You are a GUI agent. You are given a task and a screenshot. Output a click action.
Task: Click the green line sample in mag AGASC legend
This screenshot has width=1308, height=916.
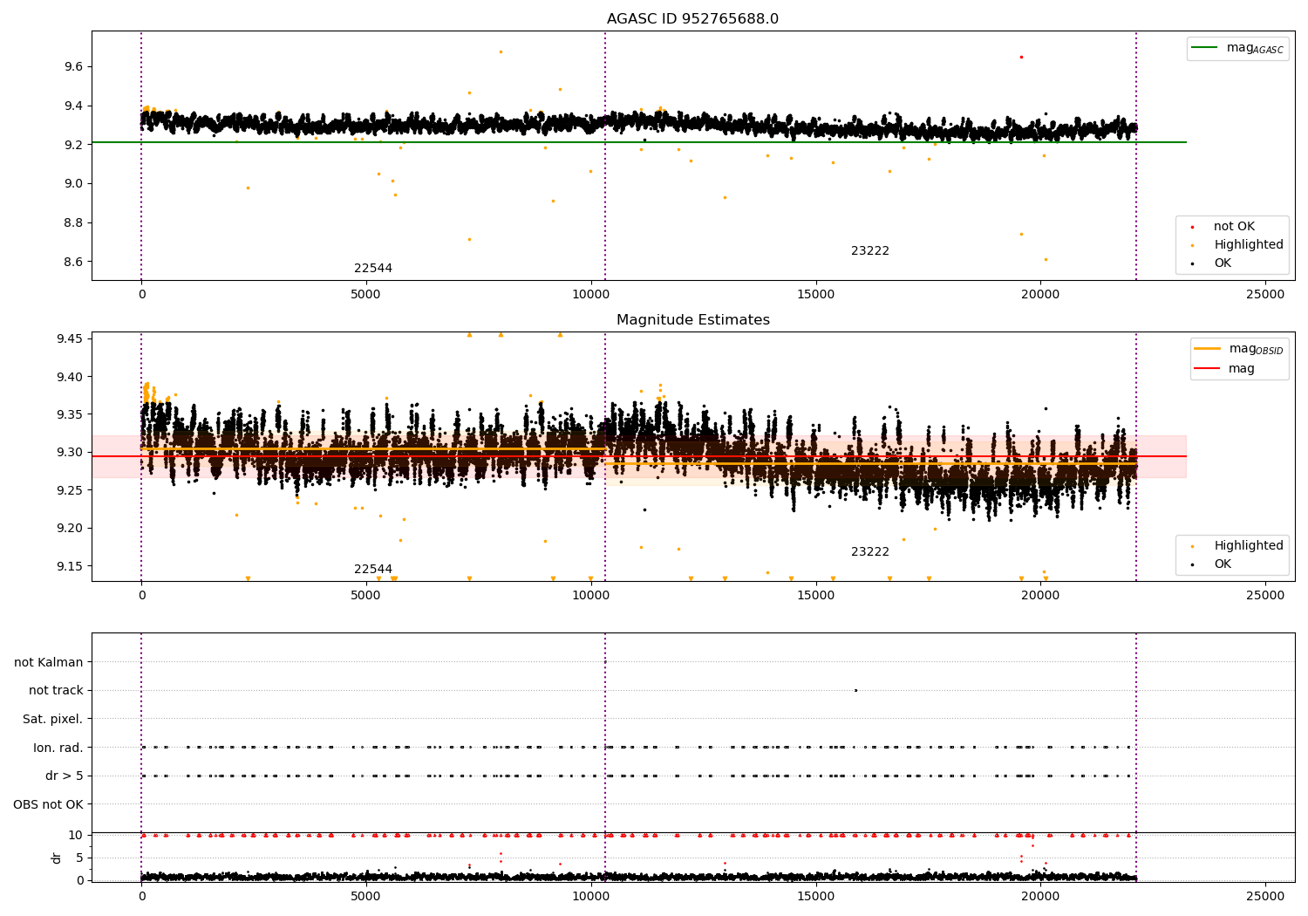pyautogui.click(x=1205, y=47)
